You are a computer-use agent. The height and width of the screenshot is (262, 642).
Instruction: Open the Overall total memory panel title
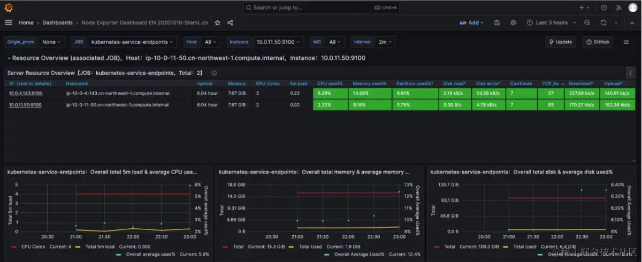coord(314,172)
